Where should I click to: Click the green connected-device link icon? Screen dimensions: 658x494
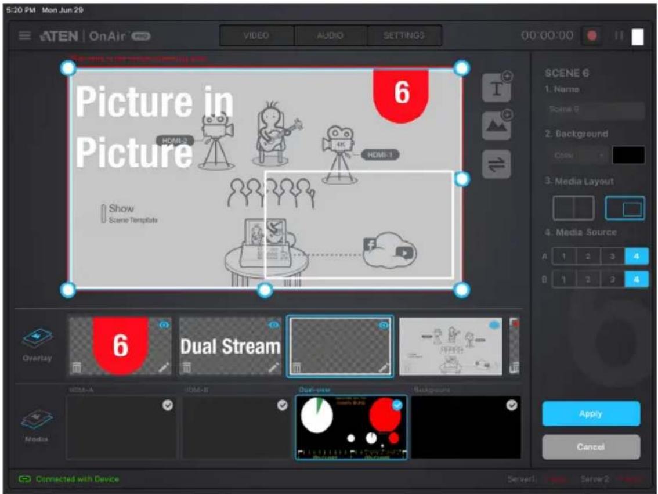pos(24,479)
